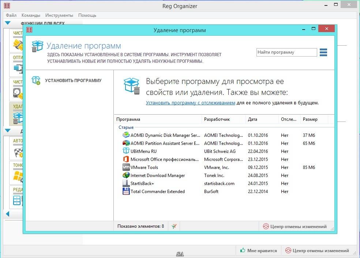Select 'StartIsBack+' row text
The image size is (360, 258).
coord(142,183)
